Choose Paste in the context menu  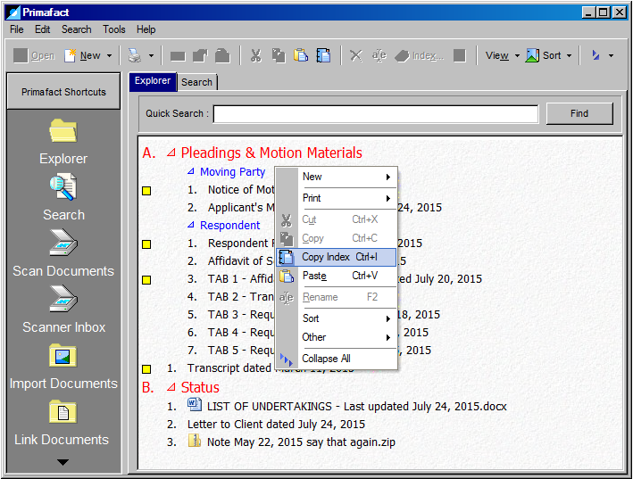pos(336,276)
